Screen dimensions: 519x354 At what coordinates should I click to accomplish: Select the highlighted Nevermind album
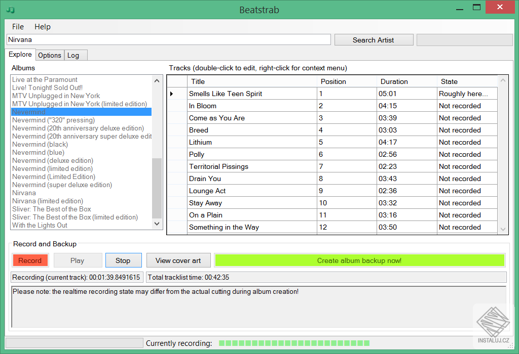click(82, 112)
